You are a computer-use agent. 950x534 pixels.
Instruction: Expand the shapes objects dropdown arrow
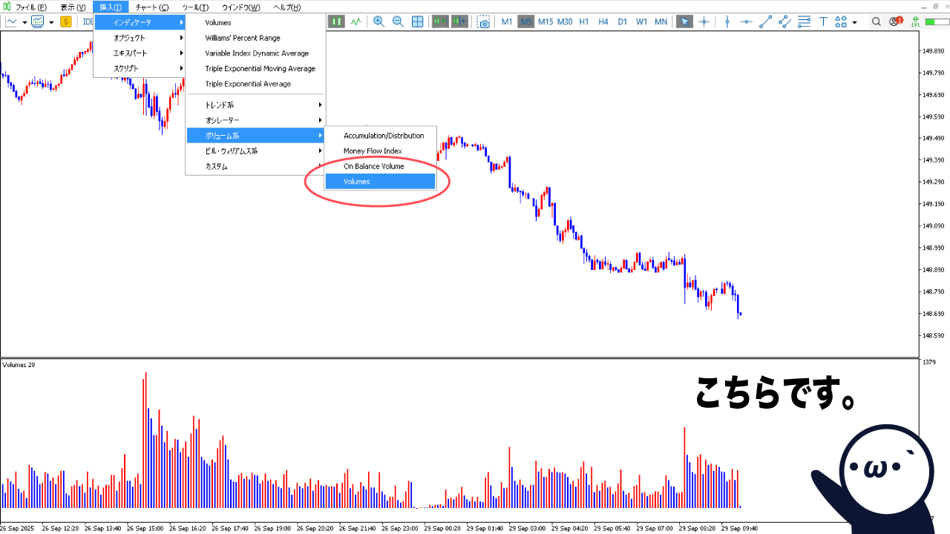[854, 22]
